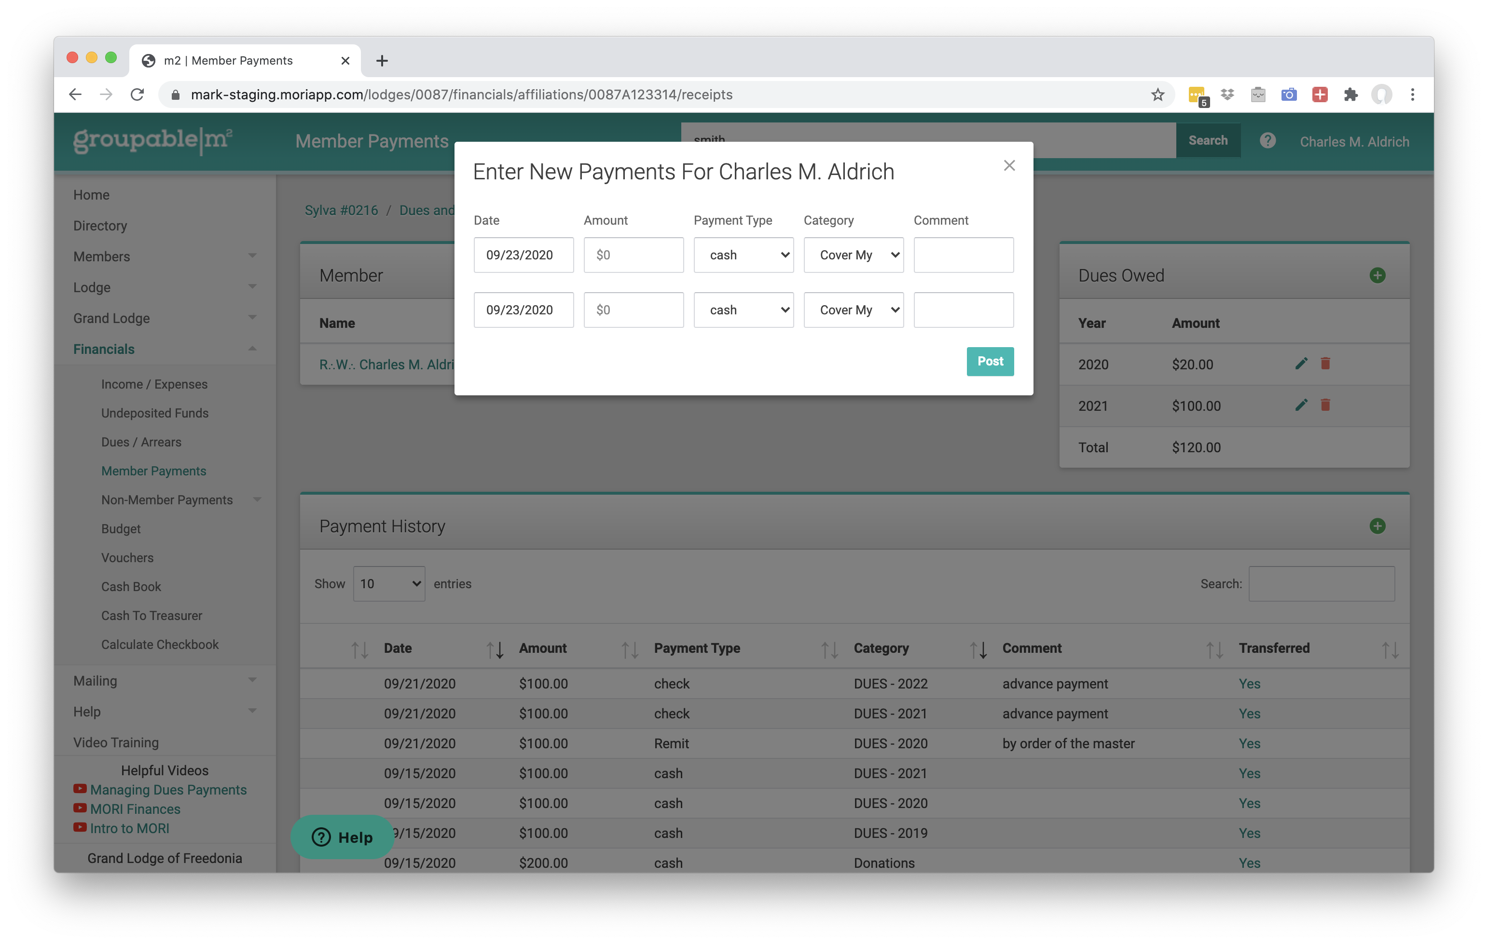Delete the 2021 dues owed row
The width and height of the screenshot is (1488, 944).
coord(1325,405)
